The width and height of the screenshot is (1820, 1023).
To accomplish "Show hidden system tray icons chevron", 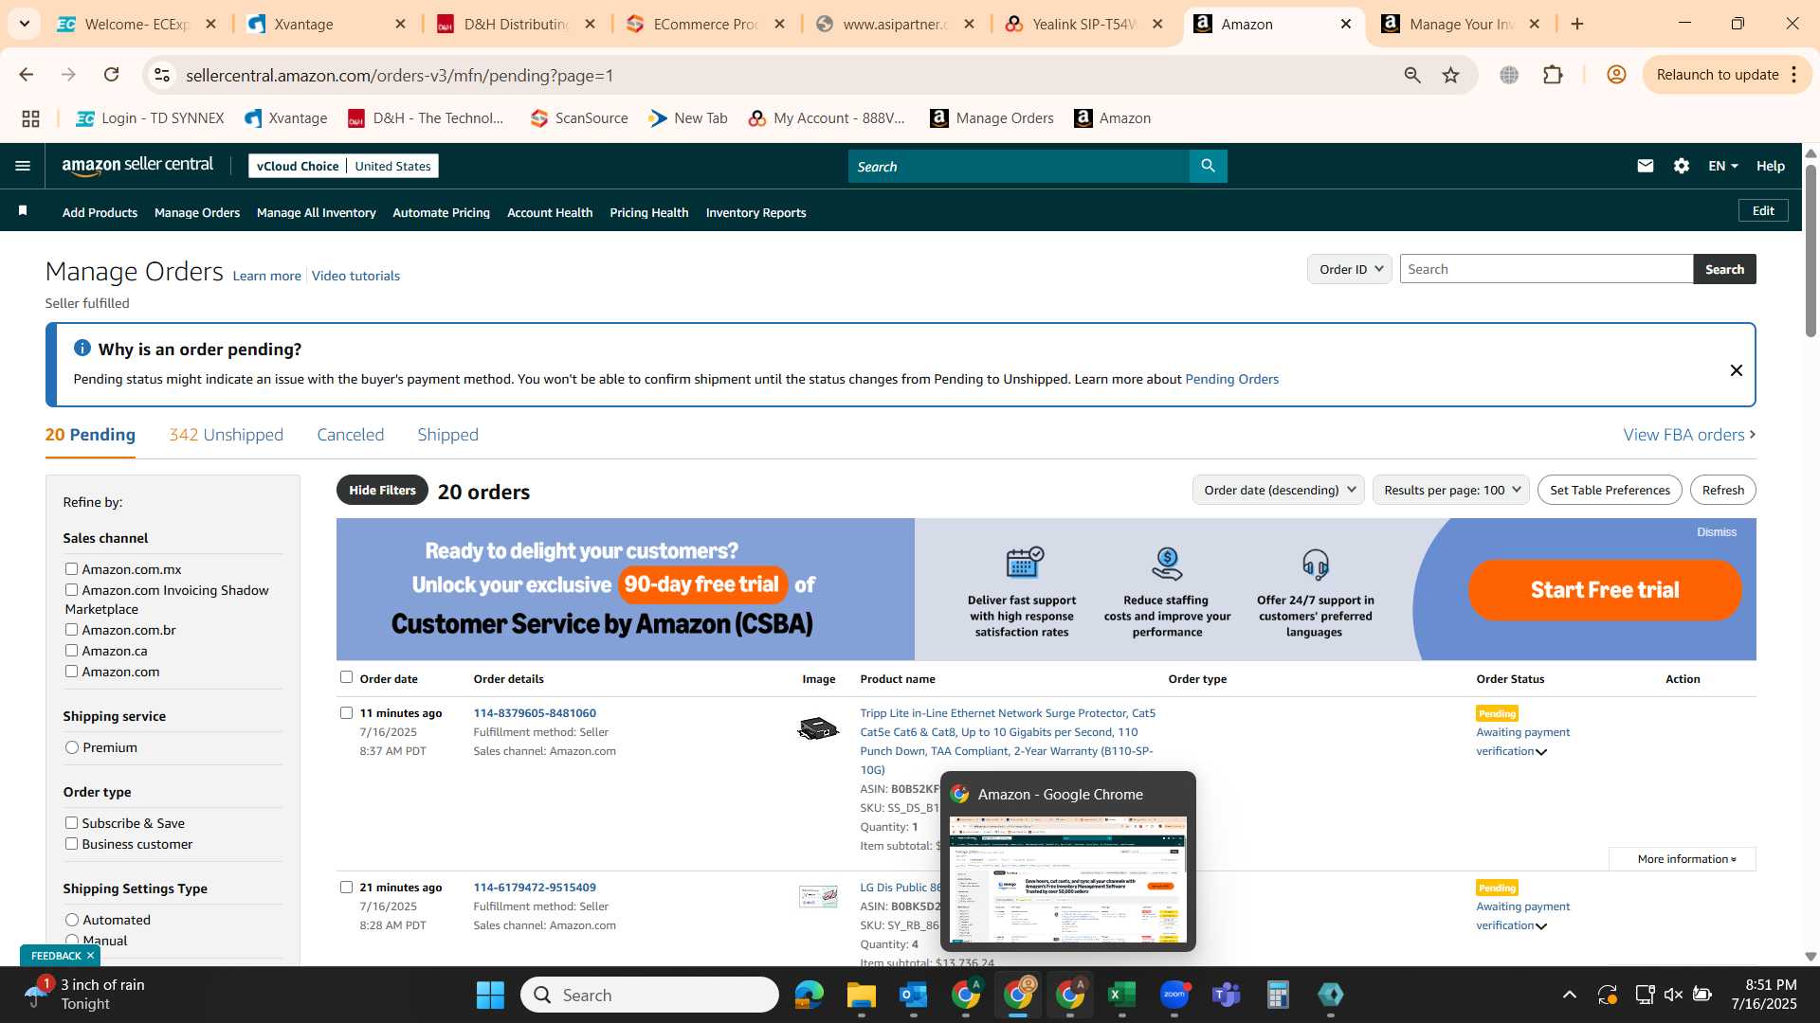I will 1570,995.
